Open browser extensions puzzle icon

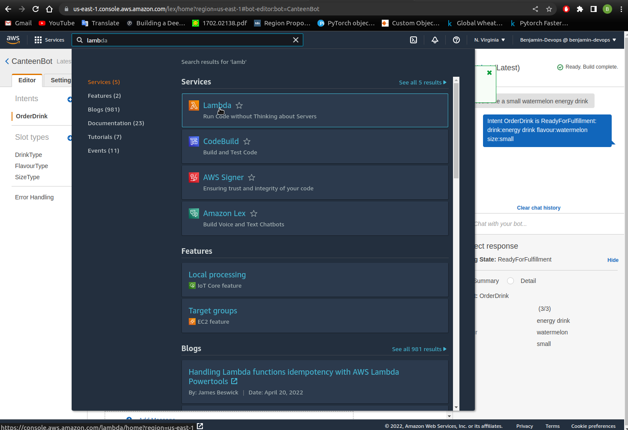pos(580,9)
